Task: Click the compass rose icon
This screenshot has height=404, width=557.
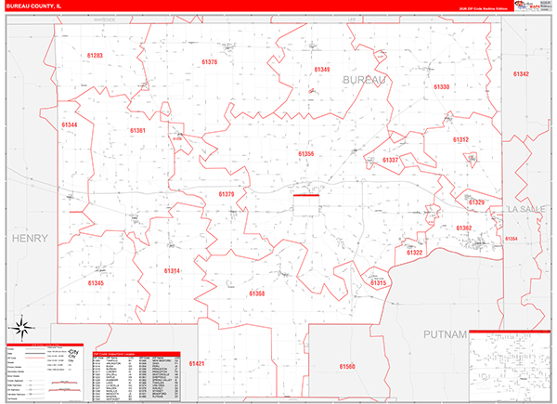Action: click(21, 328)
